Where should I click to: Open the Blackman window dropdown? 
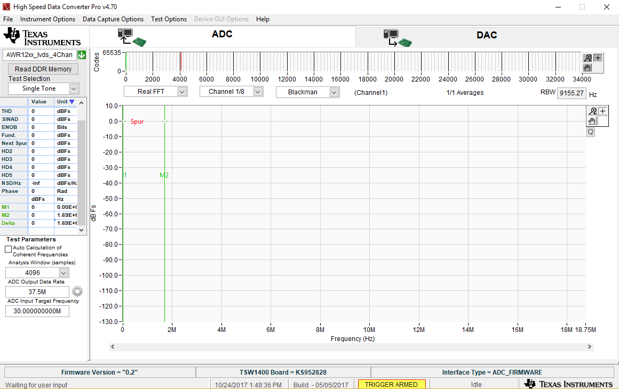tap(307, 92)
